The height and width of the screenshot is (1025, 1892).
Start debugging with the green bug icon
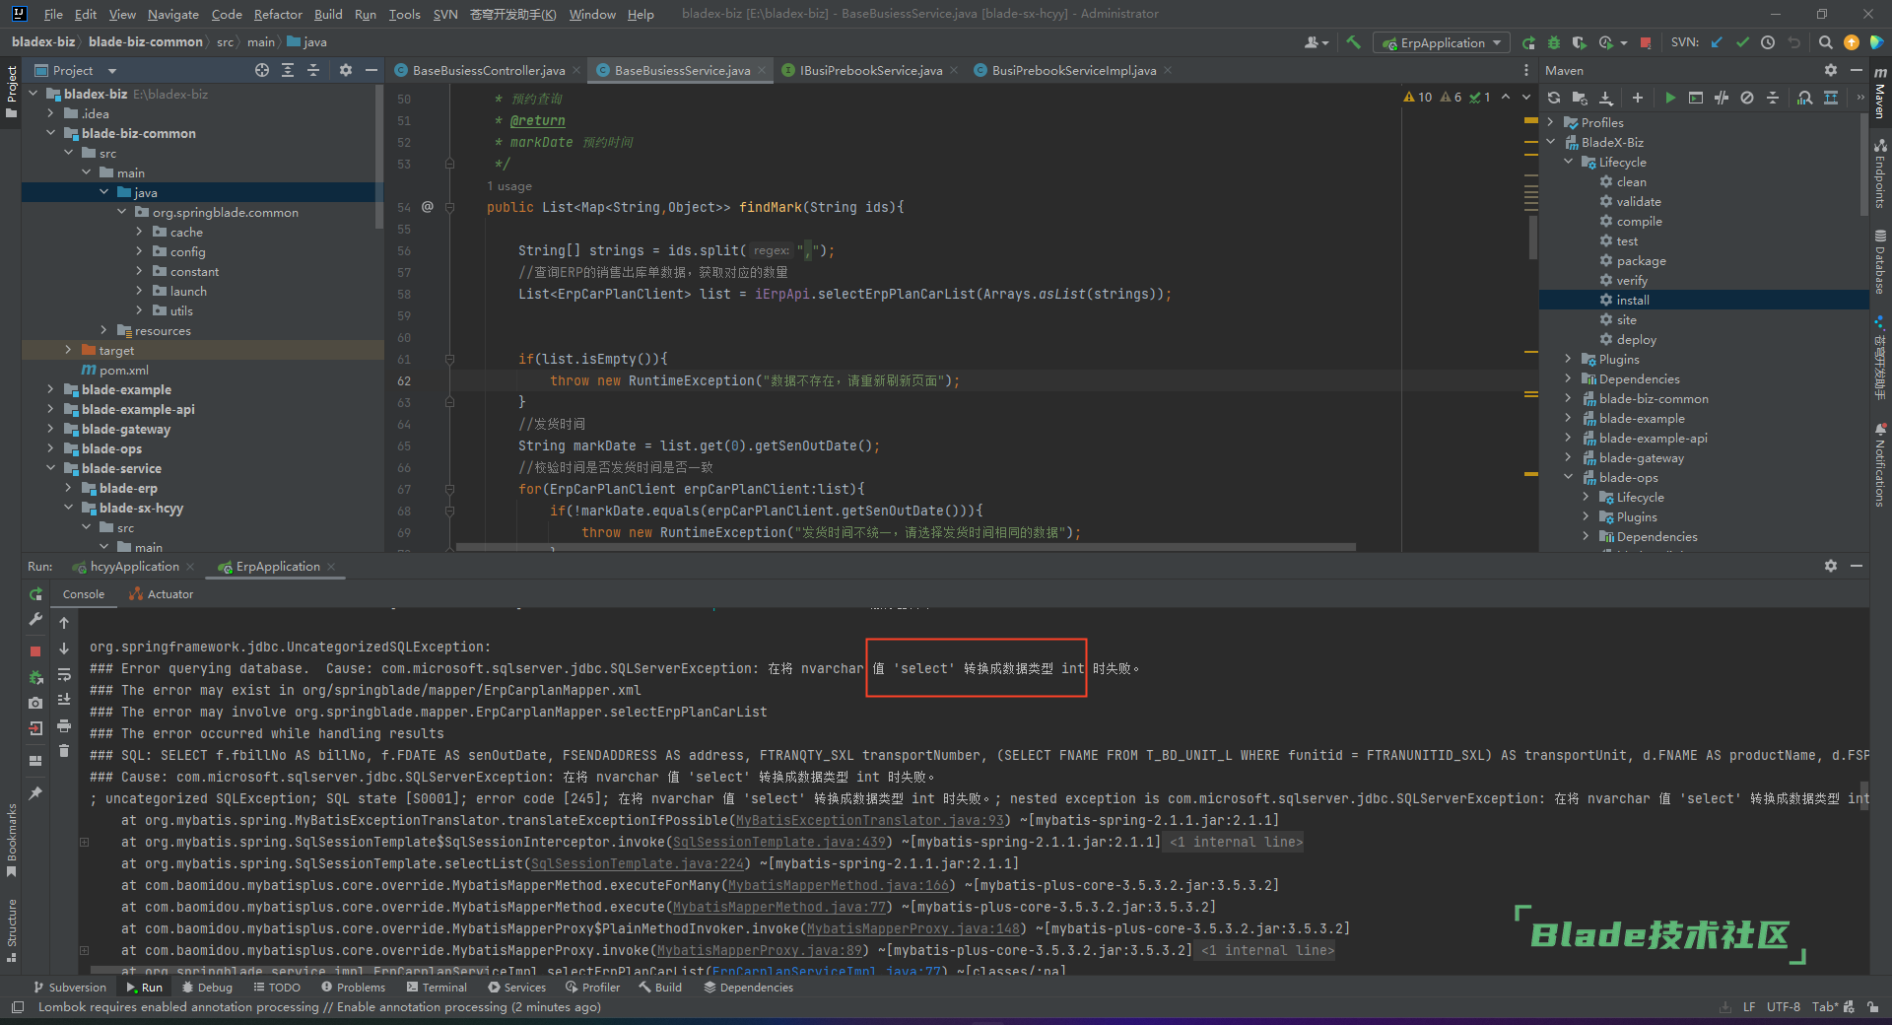coord(1554,42)
